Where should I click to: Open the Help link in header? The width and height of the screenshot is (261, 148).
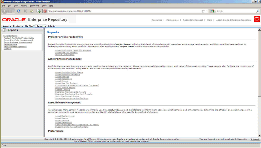(x=209, y=20)
